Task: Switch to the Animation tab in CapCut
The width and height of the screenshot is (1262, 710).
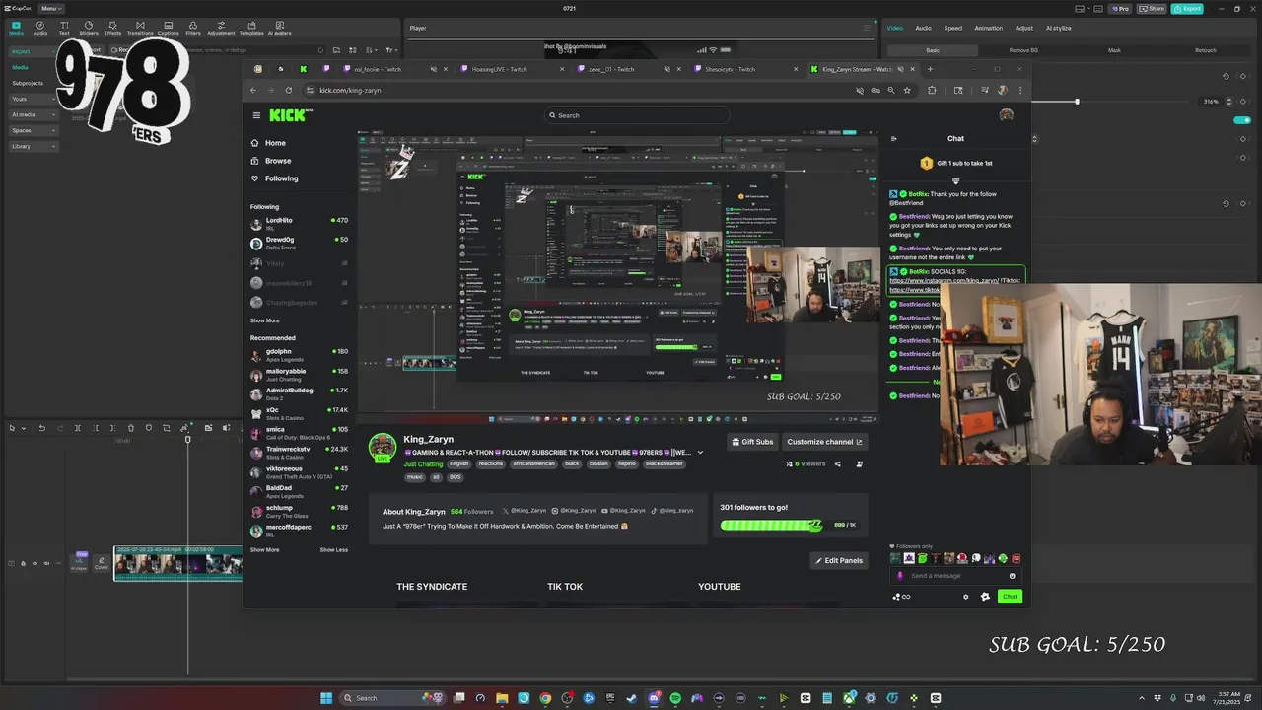Action: 988,28
